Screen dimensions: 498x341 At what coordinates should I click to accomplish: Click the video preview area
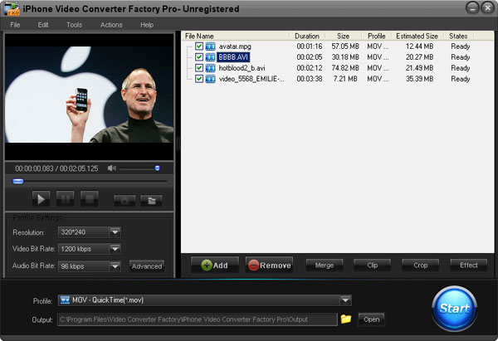pos(90,97)
